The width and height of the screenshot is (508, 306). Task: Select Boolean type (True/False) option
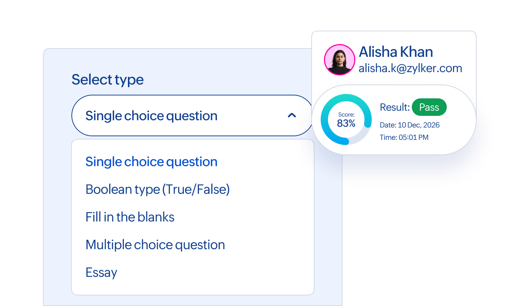(x=157, y=189)
